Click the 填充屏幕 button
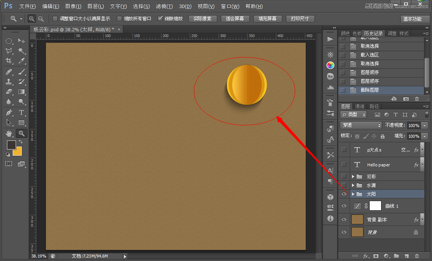This screenshot has width=432, height=261. coord(267,19)
